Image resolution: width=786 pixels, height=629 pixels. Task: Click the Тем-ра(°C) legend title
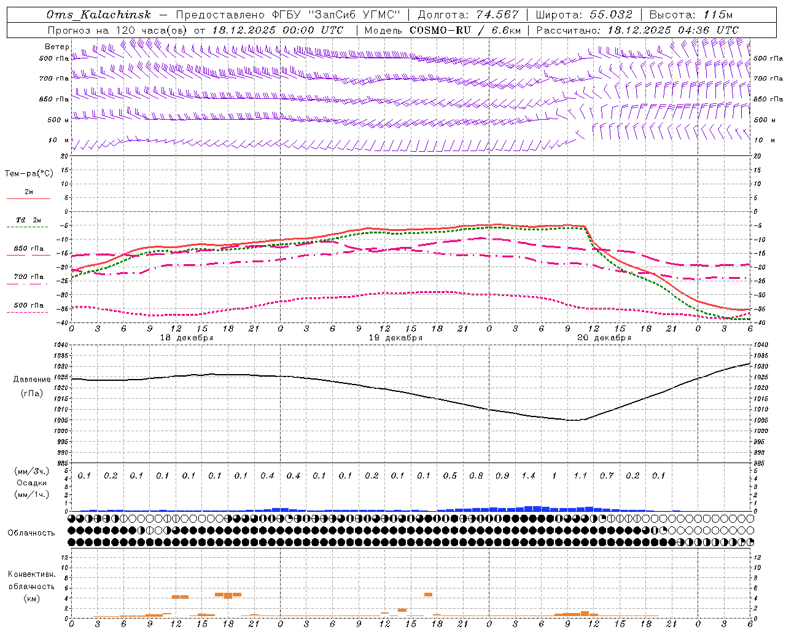click(x=29, y=174)
